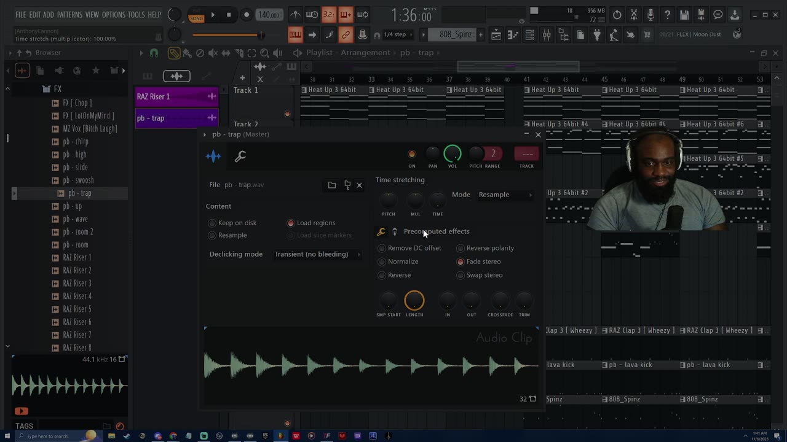This screenshot has width=787, height=442.
Task: Toggle the countdown before recording icon
Action: click(x=329, y=15)
